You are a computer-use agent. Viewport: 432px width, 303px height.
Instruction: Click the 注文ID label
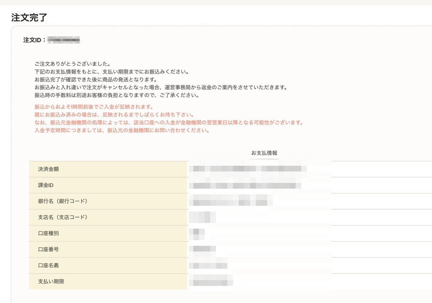coord(32,40)
